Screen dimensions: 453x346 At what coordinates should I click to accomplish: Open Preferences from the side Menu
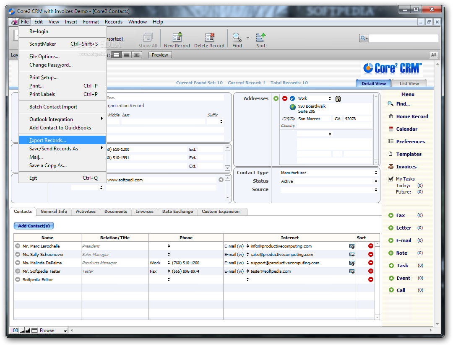coord(411,142)
